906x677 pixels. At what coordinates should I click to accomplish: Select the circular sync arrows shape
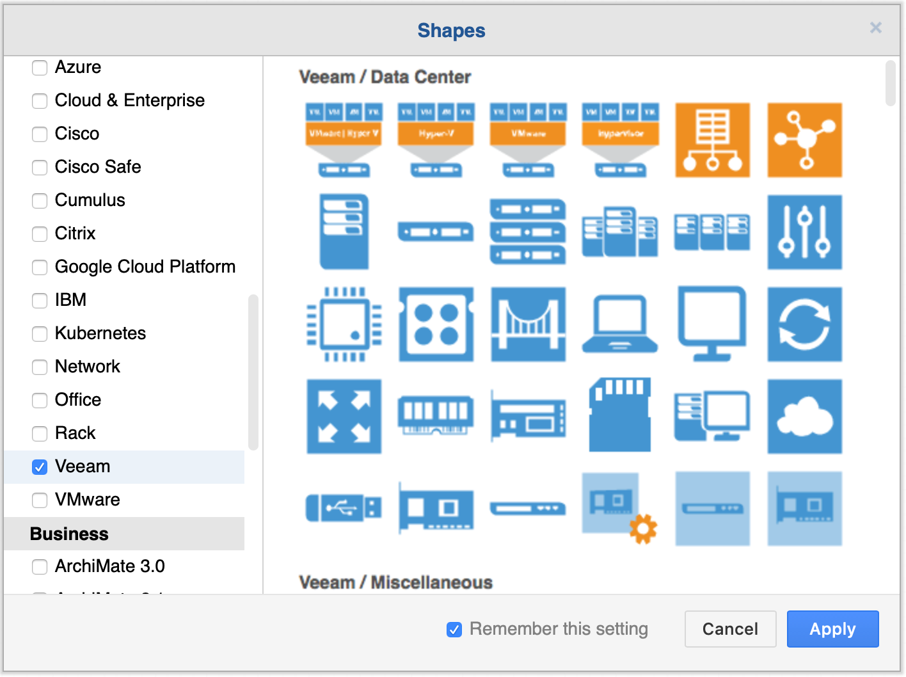pyautogui.click(x=804, y=324)
